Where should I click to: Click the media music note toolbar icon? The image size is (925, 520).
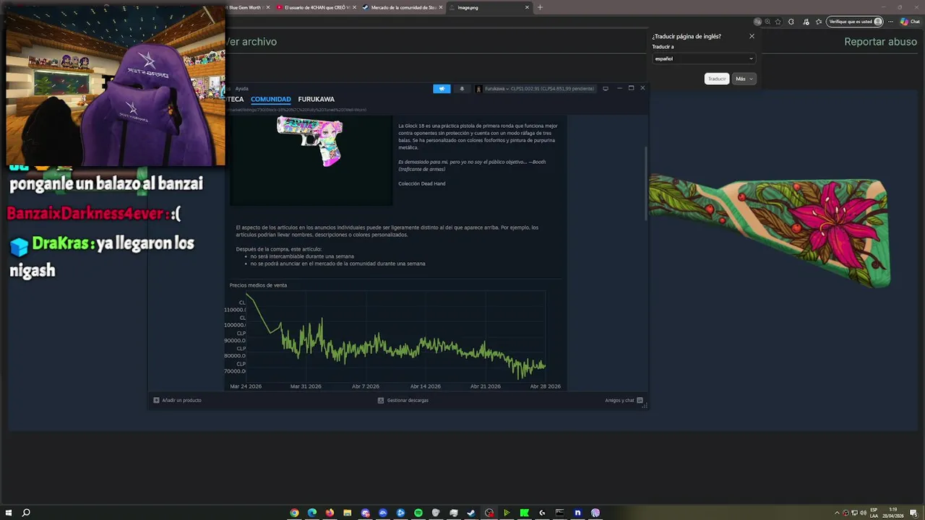tap(805, 22)
